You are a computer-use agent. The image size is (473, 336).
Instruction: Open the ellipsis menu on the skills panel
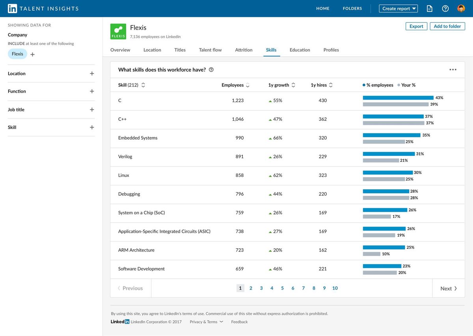(x=453, y=69)
